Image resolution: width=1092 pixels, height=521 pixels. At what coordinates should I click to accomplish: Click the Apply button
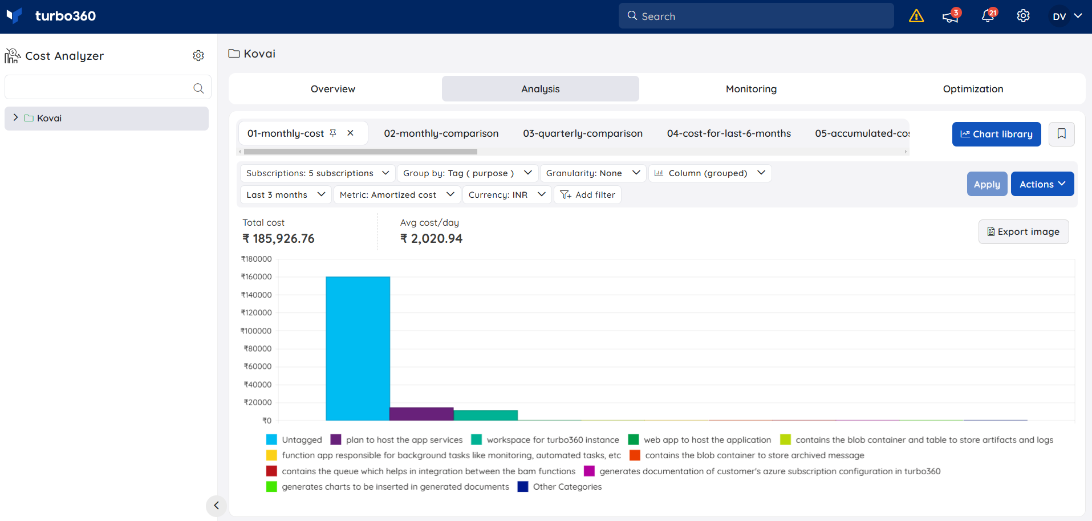click(987, 184)
